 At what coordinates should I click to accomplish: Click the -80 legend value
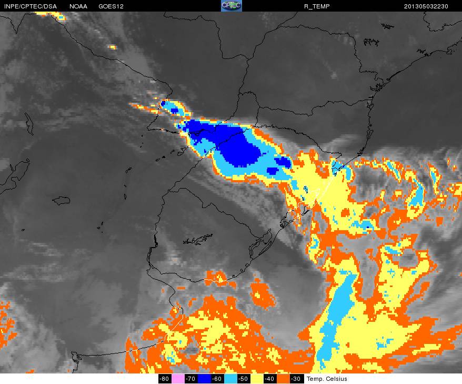(164, 379)
